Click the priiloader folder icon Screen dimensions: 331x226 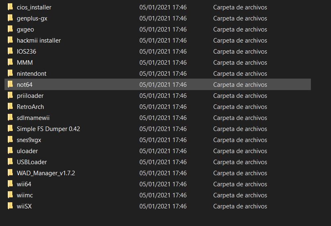tap(10, 96)
